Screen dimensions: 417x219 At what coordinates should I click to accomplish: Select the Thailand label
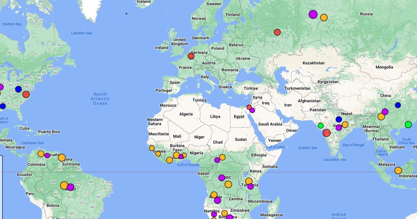pyautogui.click(x=380, y=139)
